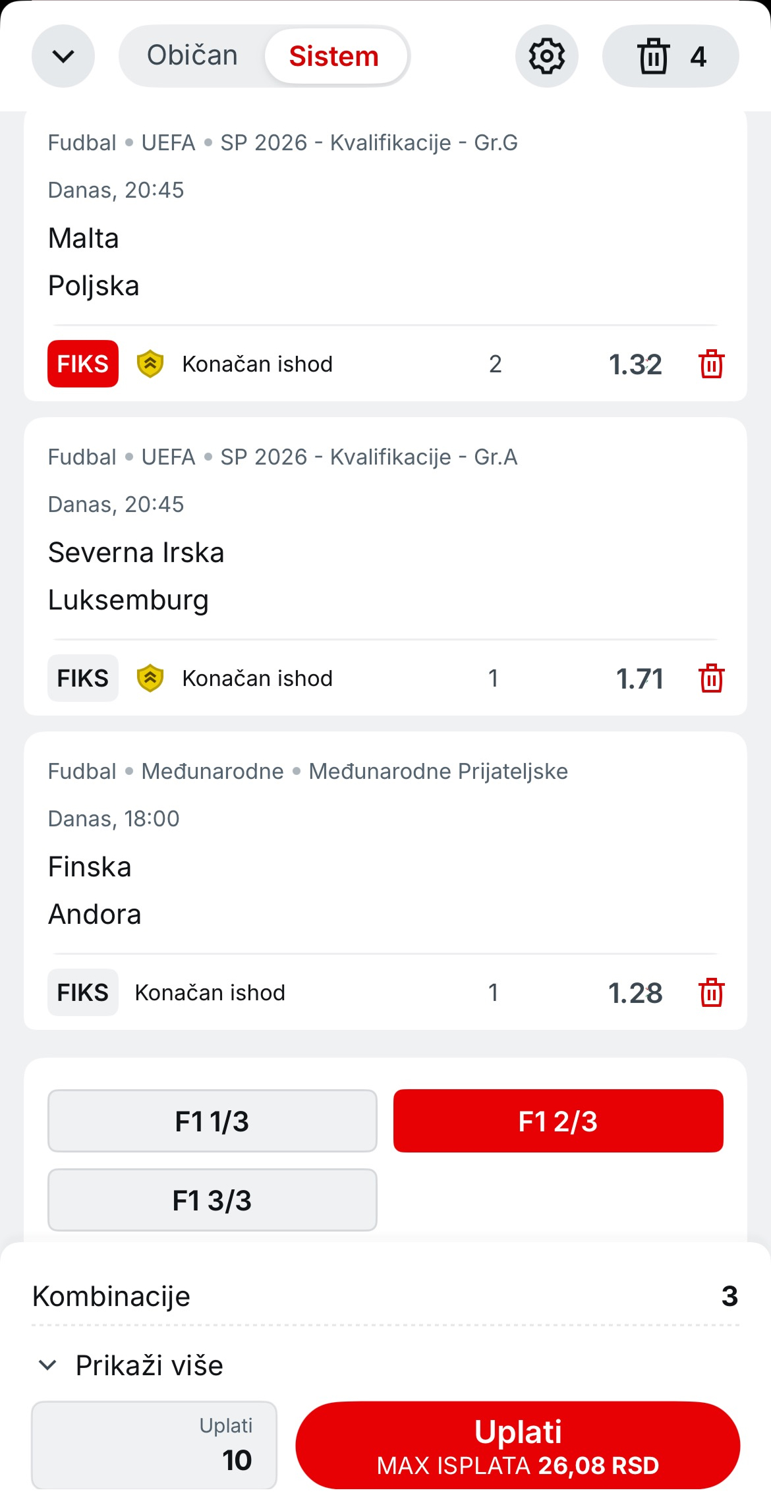
Task: Click shield icon on Severna Irska match
Action: (150, 678)
